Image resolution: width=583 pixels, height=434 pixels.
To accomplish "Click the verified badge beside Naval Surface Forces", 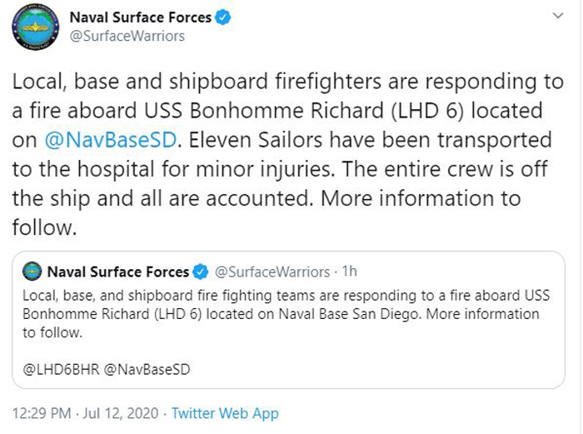I will (x=223, y=17).
